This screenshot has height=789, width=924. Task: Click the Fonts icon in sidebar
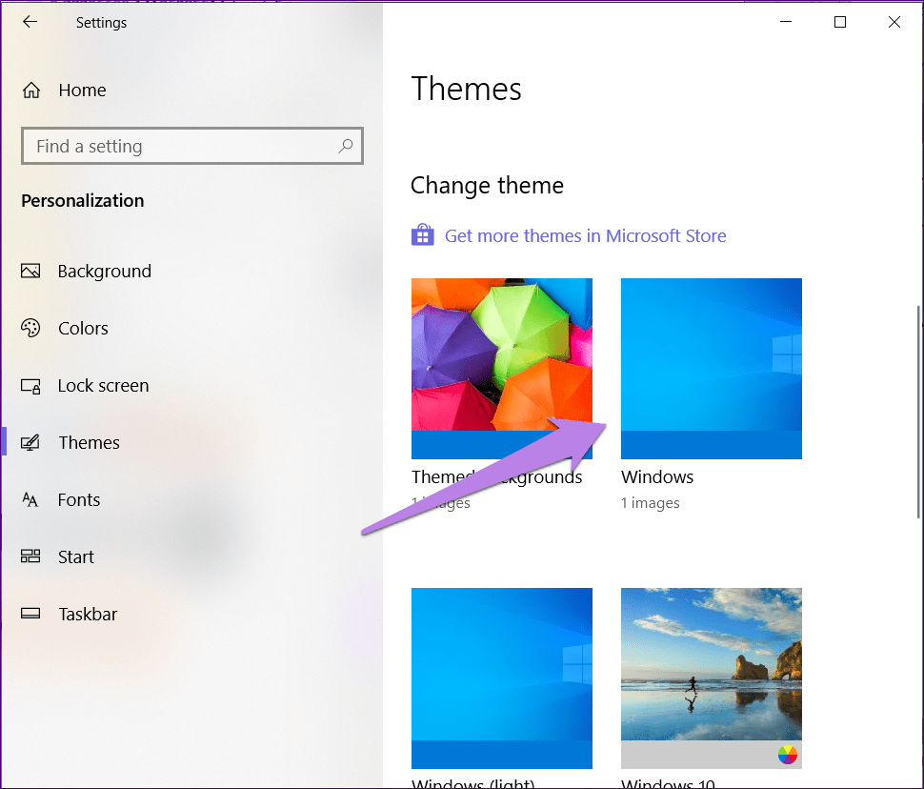point(30,500)
